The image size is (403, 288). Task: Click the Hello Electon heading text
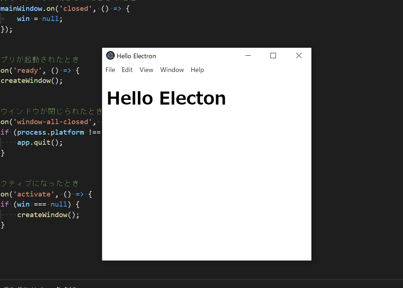166,98
